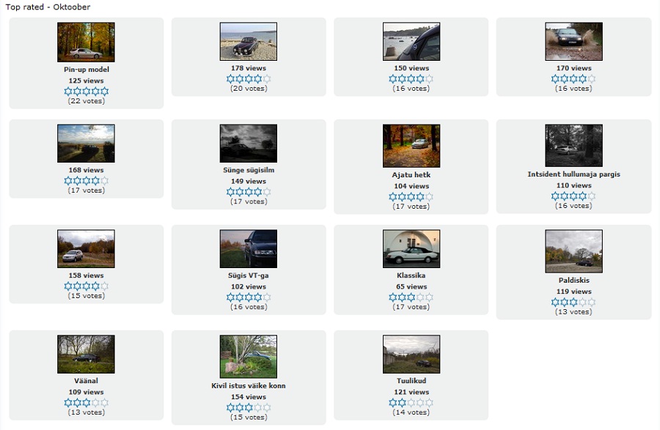Open the Väänal title link
660x430 pixels.
point(86,380)
